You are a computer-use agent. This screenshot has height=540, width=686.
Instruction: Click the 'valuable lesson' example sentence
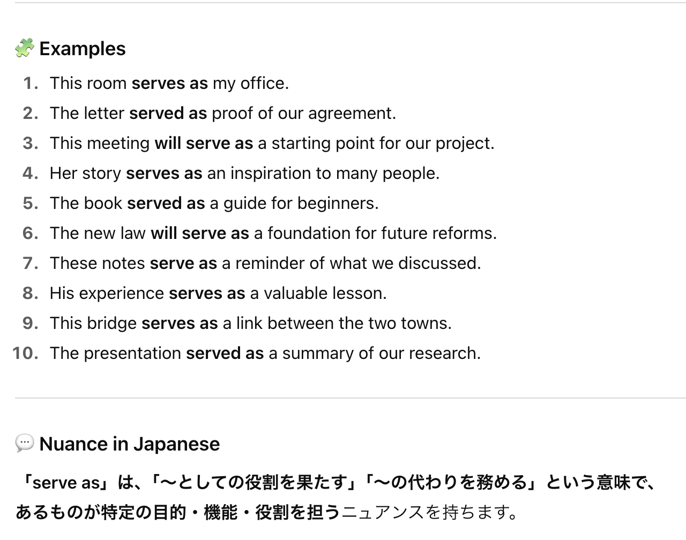pyautogui.click(x=218, y=294)
